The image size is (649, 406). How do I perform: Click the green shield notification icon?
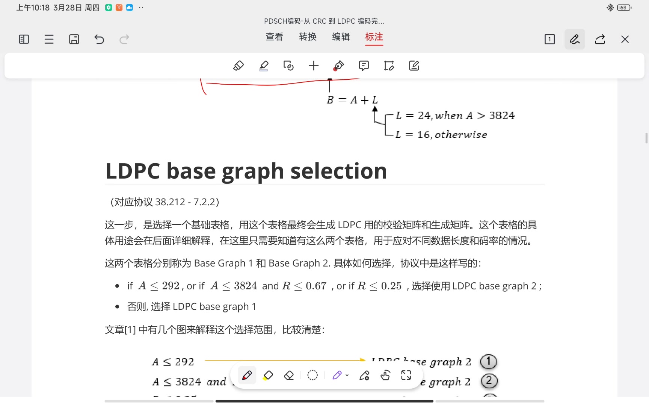(109, 8)
